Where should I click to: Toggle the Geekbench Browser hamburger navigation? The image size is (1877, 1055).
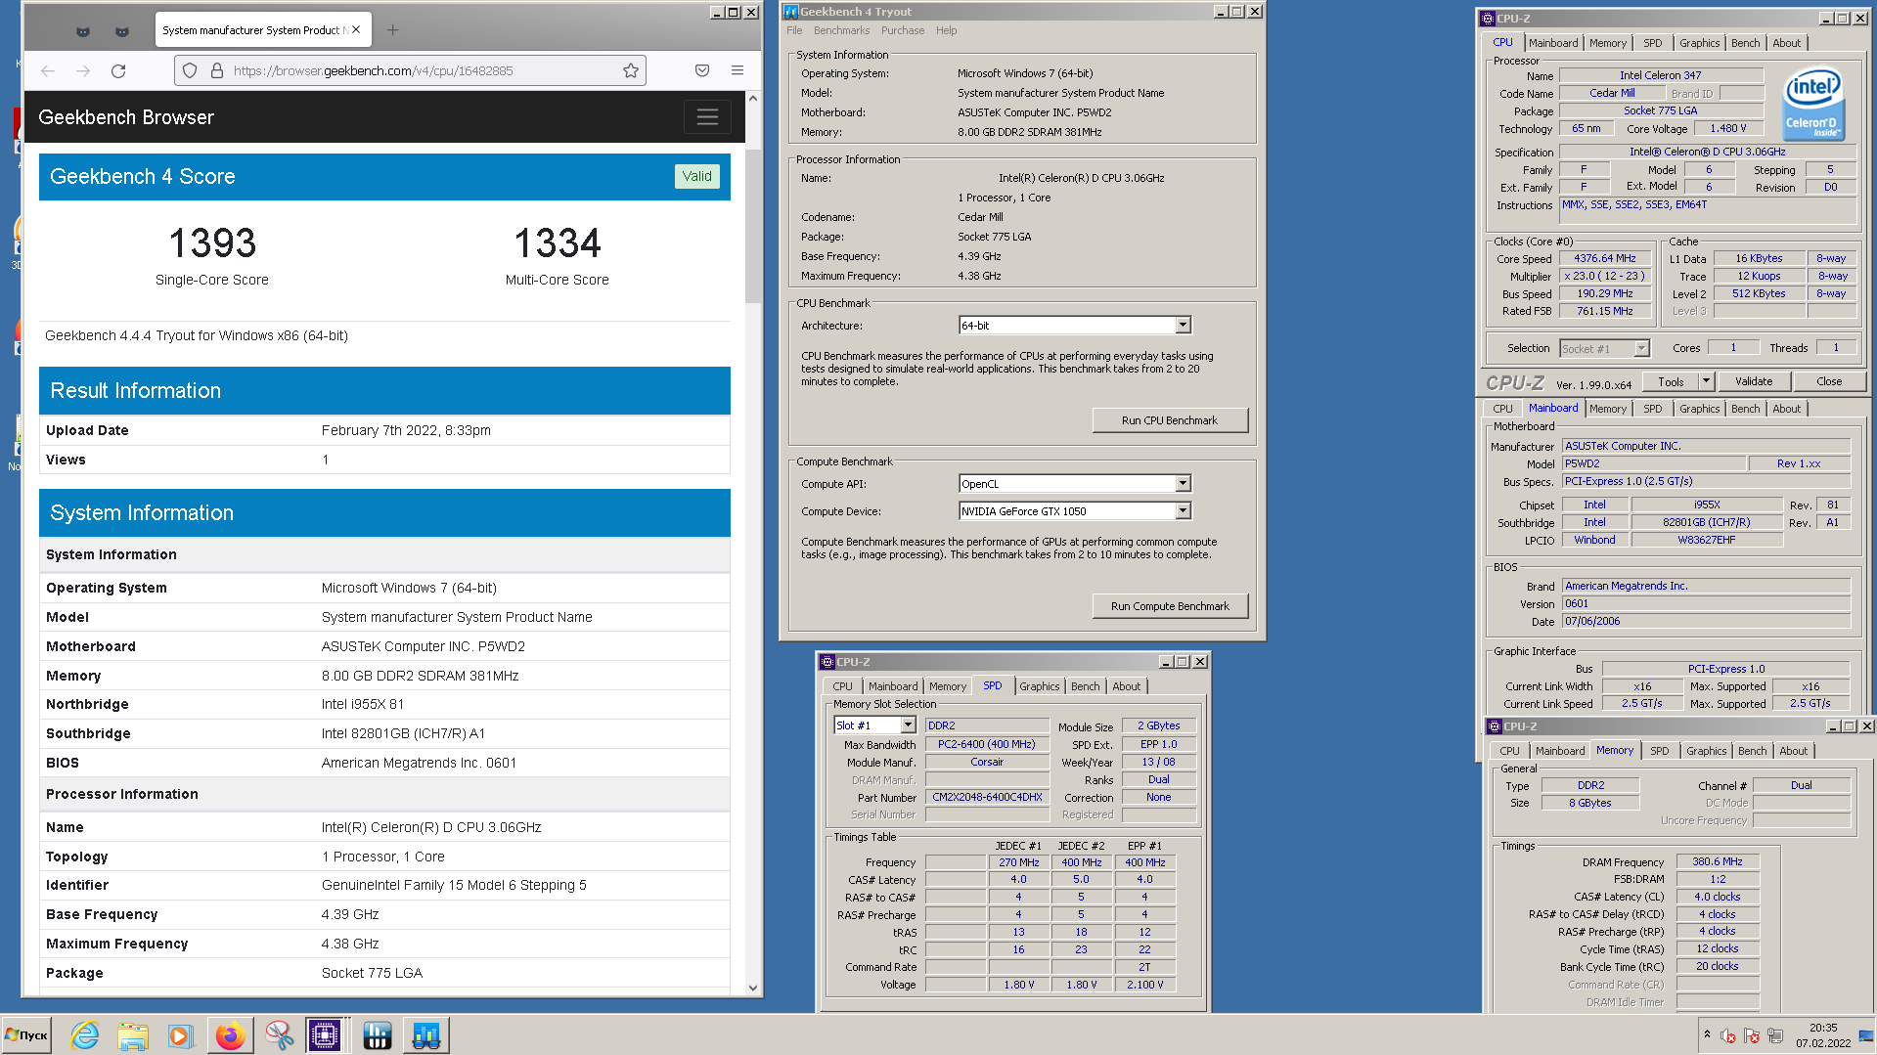[707, 117]
